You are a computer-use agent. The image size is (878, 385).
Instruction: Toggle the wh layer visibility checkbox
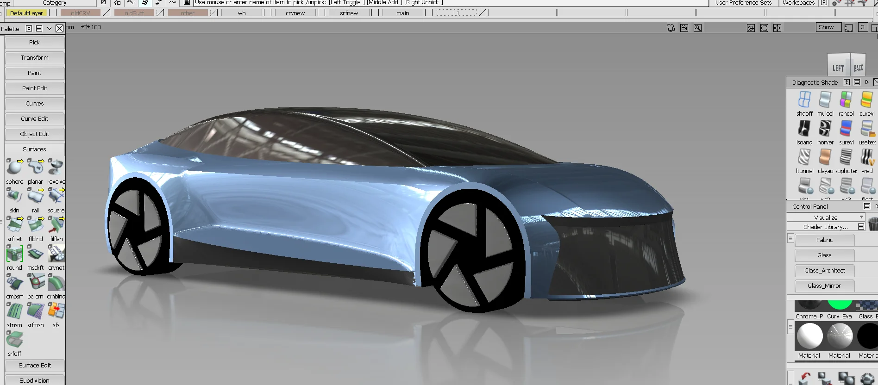(268, 13)
